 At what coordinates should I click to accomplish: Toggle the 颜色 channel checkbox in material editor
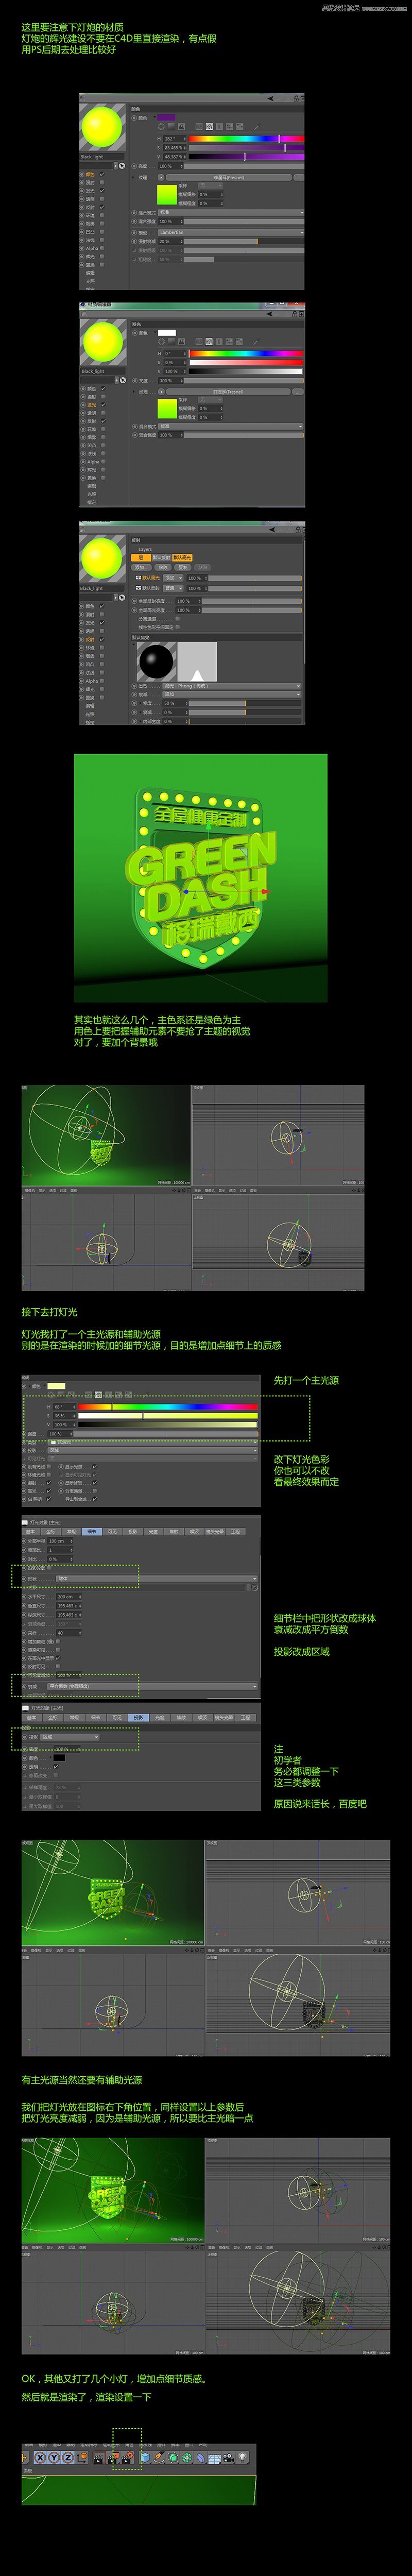click(x=103, y=174)
